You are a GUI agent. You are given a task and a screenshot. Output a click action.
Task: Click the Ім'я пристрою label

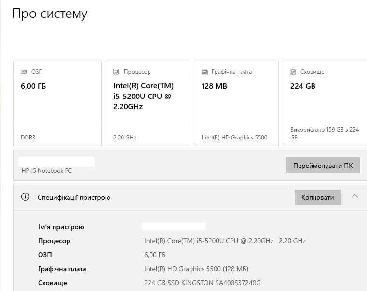tap(61, 227)
